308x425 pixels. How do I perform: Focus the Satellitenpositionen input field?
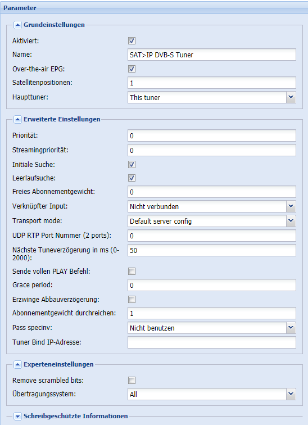coord(212,83)
